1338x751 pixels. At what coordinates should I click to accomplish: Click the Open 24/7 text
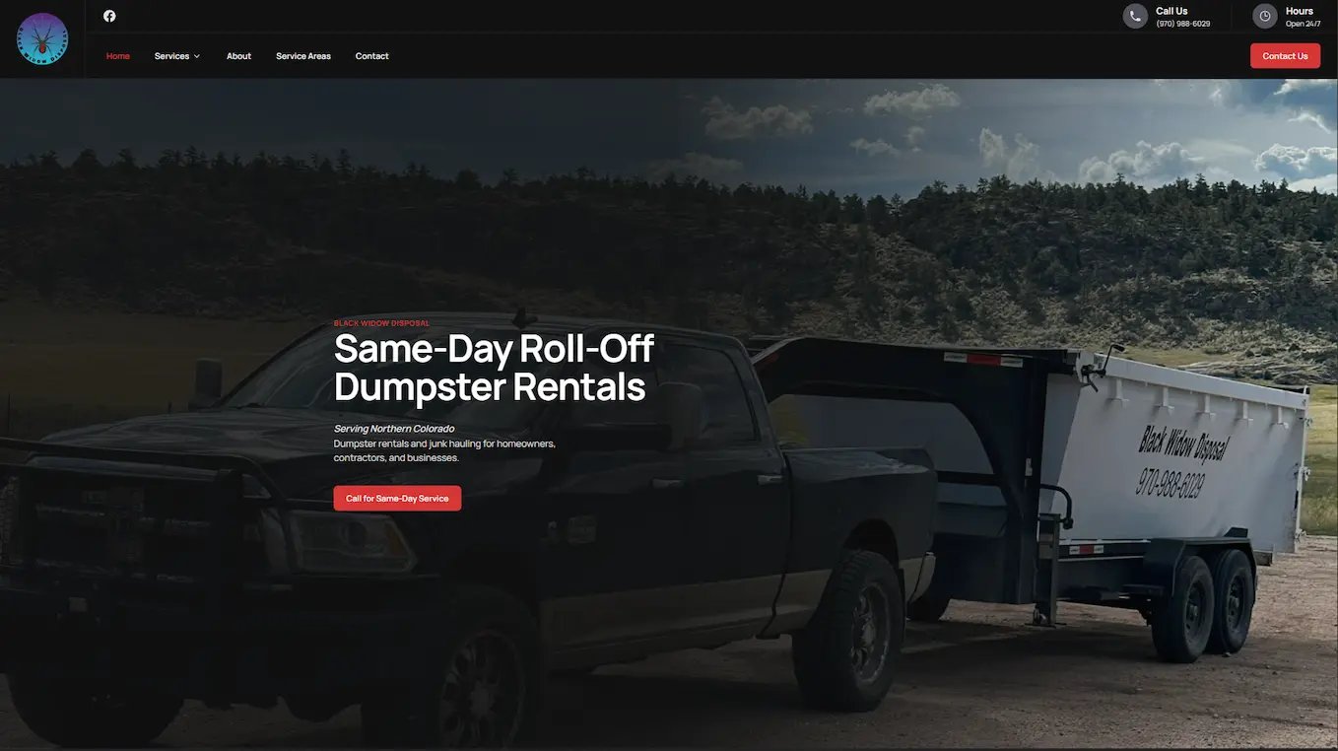pos(1303,24)
